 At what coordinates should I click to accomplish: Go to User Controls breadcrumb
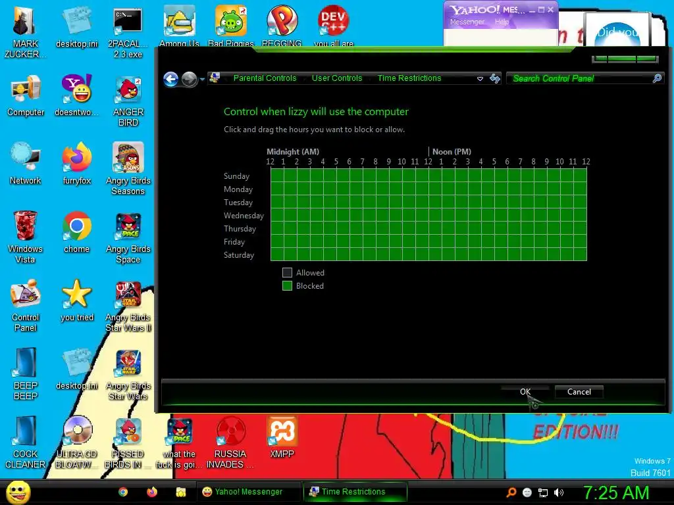tap(337, 78)
